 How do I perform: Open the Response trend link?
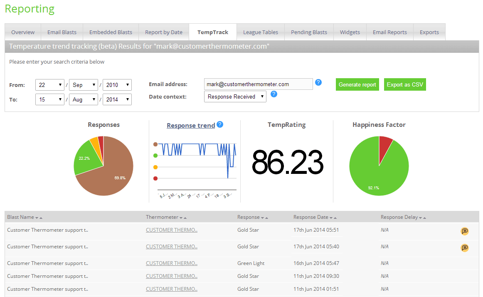pyautogui.click(x=191, y=125)
